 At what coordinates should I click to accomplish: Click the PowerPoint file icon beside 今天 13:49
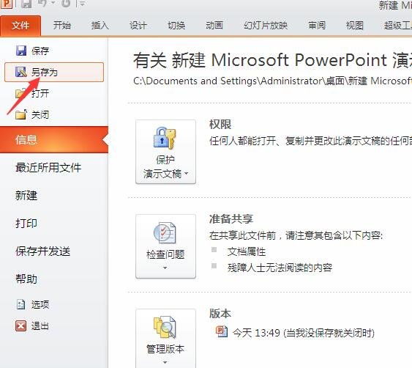(222, 331)
